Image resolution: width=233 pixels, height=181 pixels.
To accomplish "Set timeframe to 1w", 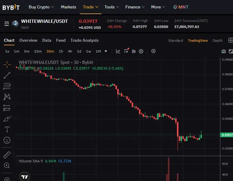I will (88, 51).
